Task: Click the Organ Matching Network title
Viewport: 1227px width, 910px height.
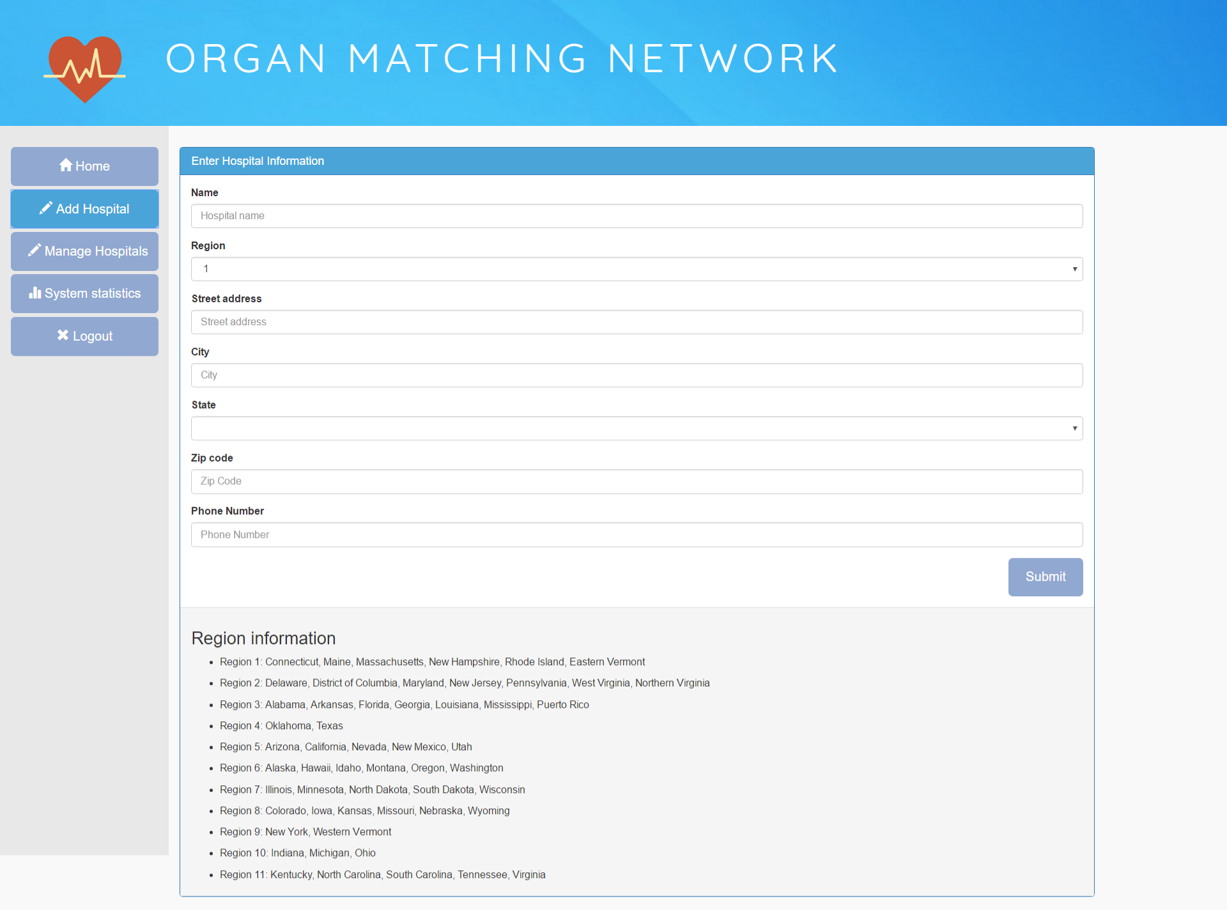Action: click(x=502, y=59)
